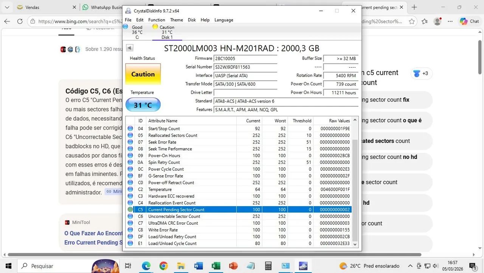Click the +3 suggestion filter chip
The height and width of the screenshot is (273, 484).
[421, 73]
